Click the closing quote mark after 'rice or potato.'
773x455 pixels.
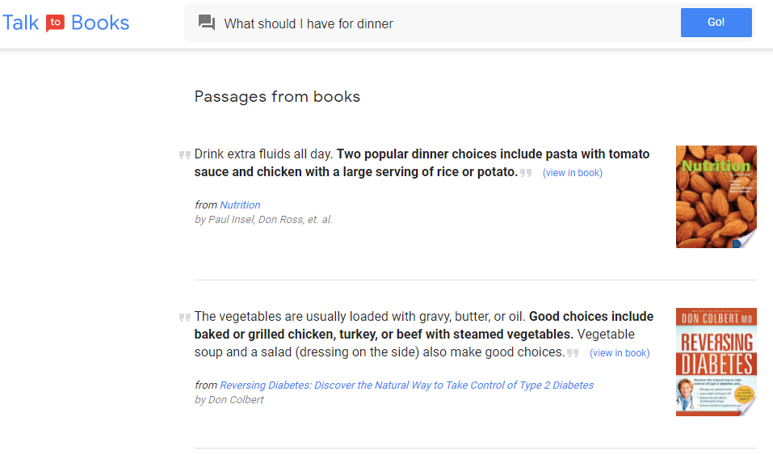[x=527, y=173]
